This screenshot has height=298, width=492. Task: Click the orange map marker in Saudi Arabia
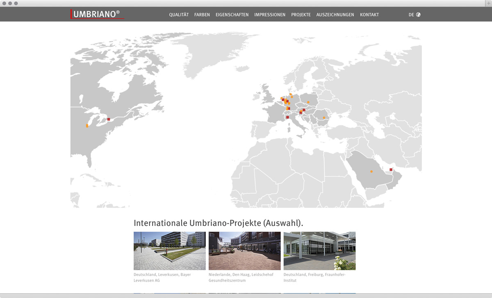(371, 172)
